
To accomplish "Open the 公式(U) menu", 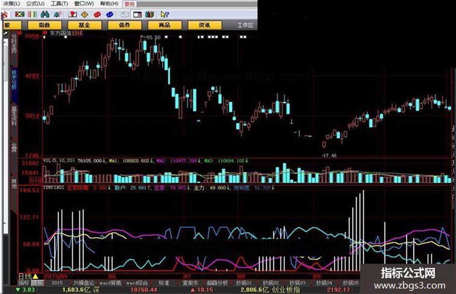I will pyautogui.click(x=35, y=4).
